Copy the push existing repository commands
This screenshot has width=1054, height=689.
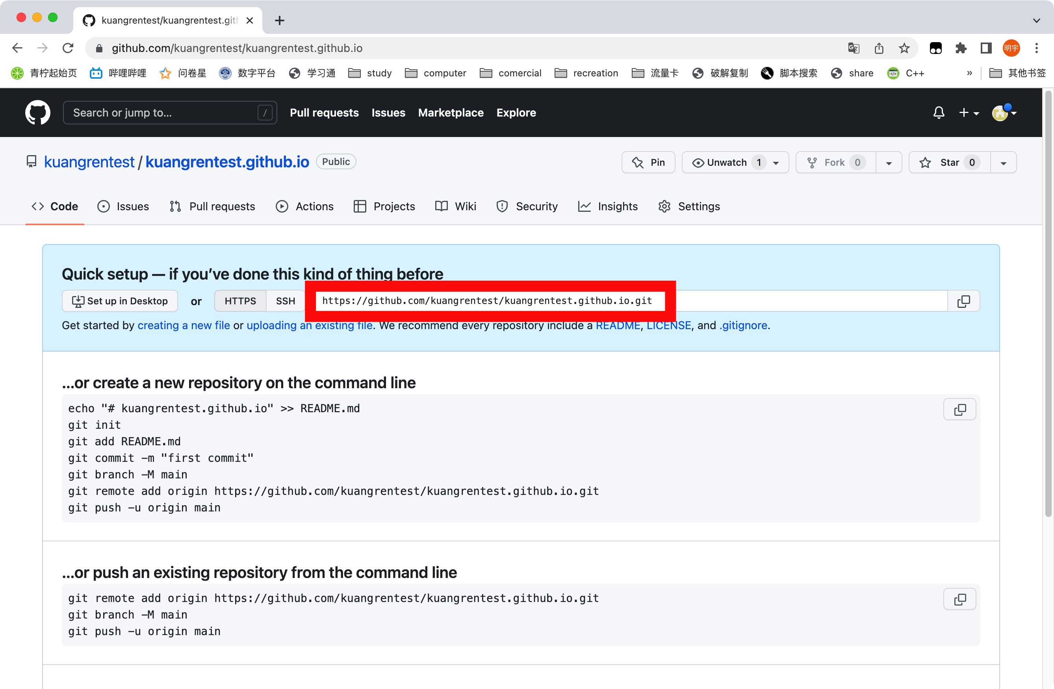point(959,599)
